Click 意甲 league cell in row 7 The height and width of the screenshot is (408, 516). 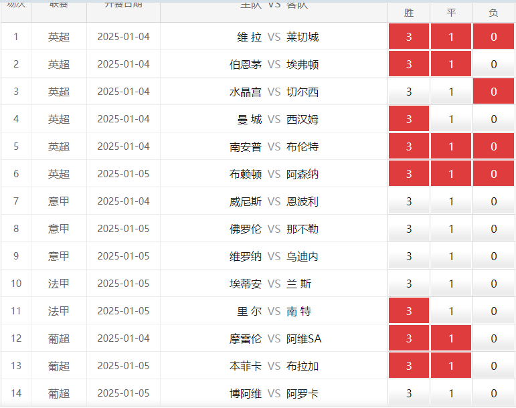pos(59,201)
